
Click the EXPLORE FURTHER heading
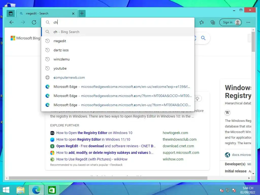point(65,125)
